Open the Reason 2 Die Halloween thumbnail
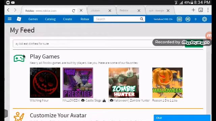This screenshot has width=216, height=121. [167, 83]
